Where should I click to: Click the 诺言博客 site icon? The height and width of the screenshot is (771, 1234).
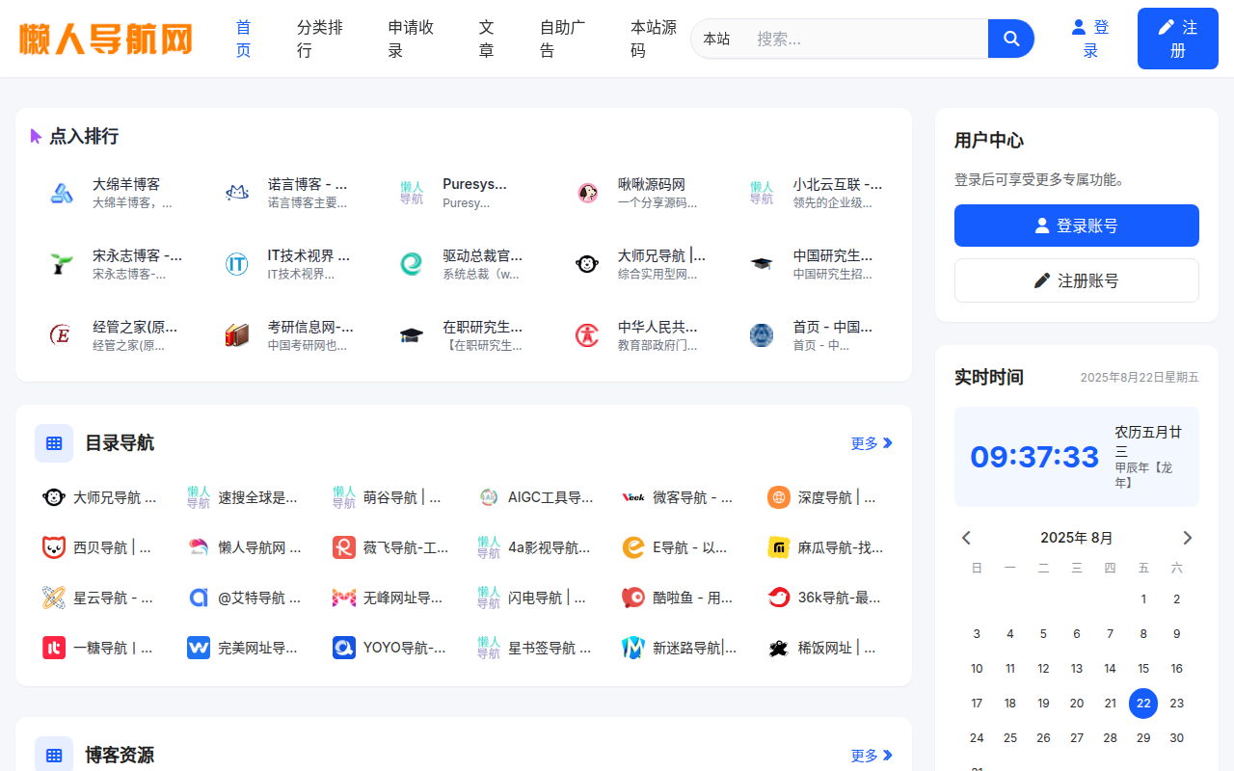click(237, 193)
